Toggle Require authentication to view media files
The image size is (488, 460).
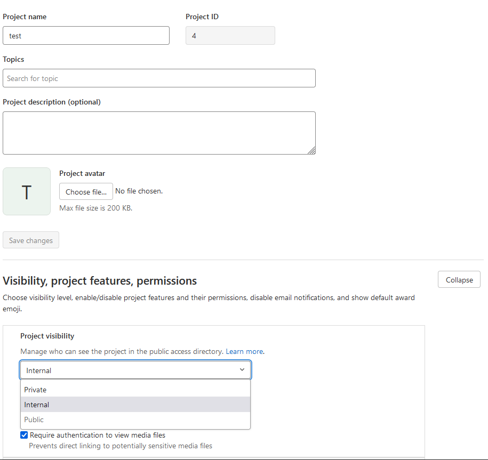(x=24, y=435)
